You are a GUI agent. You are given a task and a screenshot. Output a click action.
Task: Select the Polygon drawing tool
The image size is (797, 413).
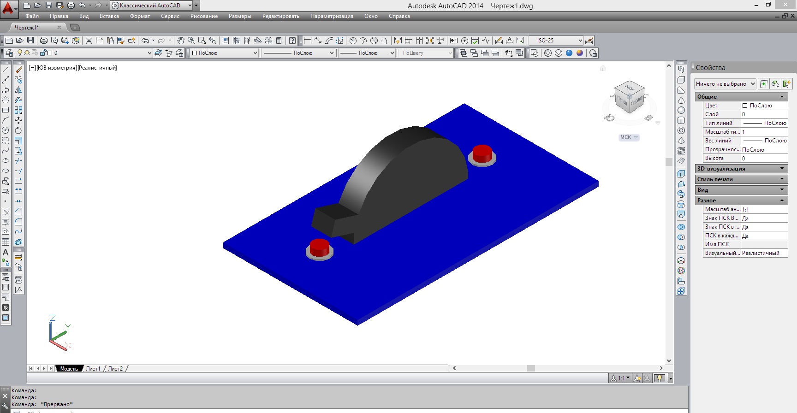(6, 100)
